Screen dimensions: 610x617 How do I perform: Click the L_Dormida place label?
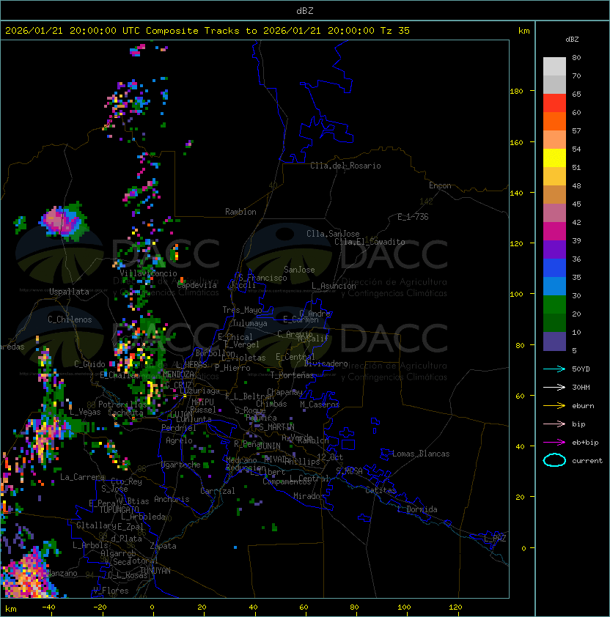click(x=417, y=509)
